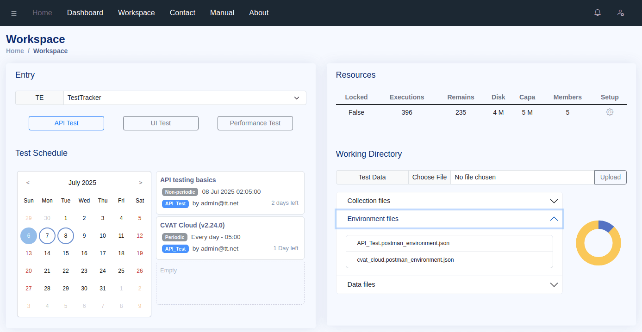Open the TestTracker entry dropdown

coord(185,98)
